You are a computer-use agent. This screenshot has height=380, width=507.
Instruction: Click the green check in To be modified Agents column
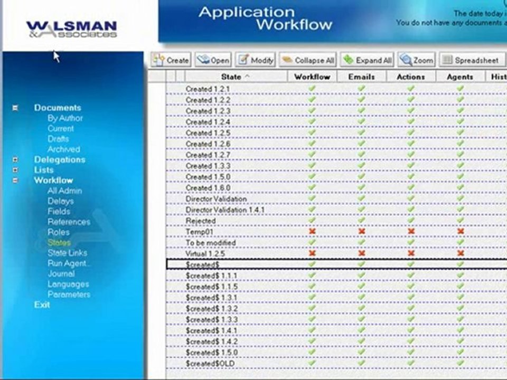[x=461, y=242]
